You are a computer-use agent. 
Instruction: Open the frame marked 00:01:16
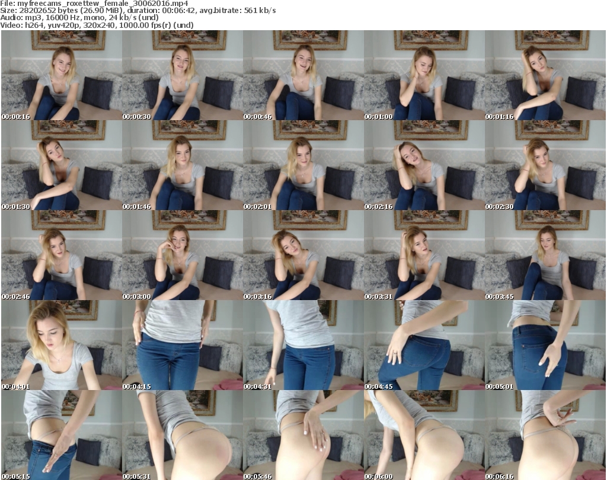coord(545,75)
